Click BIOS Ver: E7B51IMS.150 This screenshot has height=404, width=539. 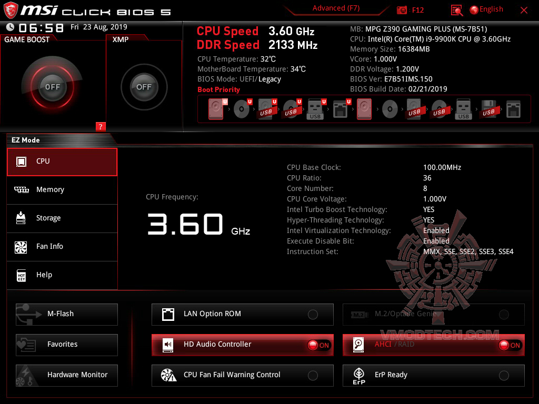(391, 79)
